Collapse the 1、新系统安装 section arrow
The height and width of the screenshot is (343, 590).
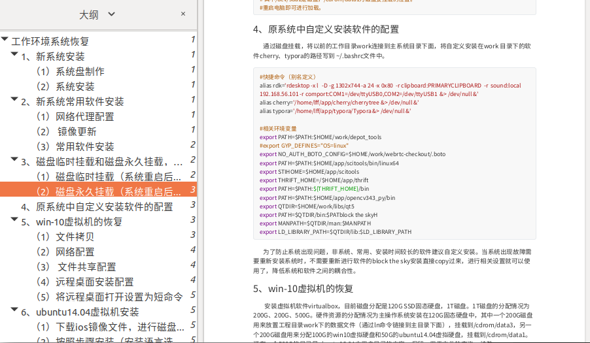tap(14, 54)
